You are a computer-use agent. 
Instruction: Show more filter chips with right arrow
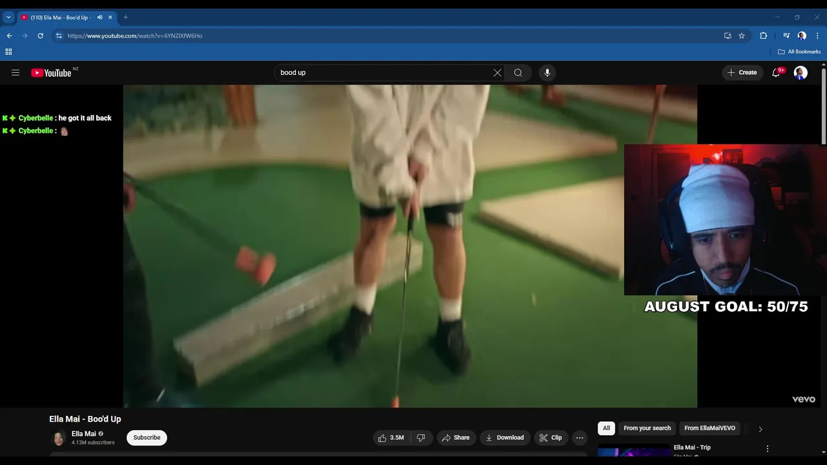point(760,429)
